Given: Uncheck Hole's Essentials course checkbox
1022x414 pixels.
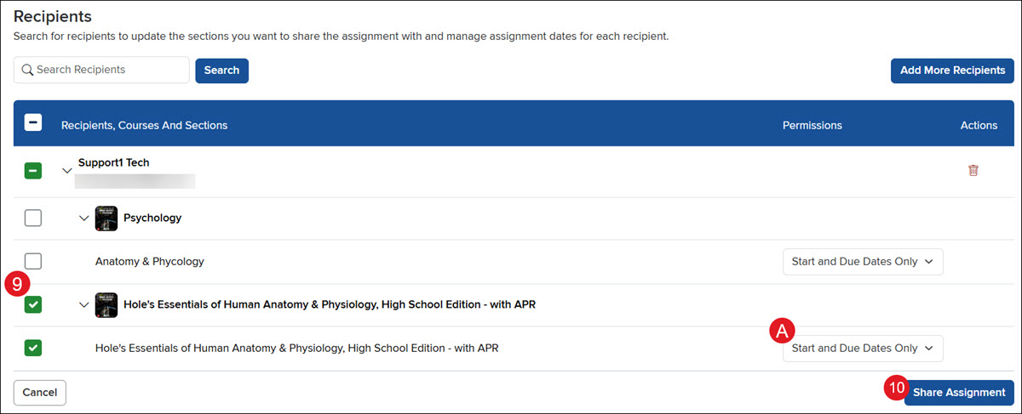Looking at the screenshot, I should click(x=32, y=304).
